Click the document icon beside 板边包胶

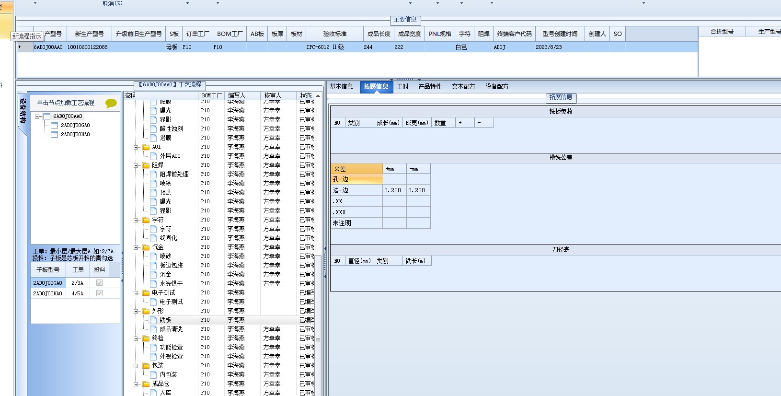coord(153,266)
